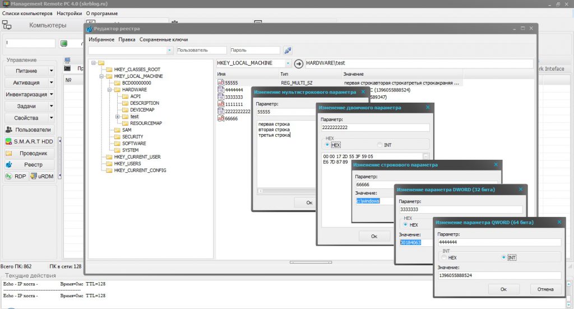Open Избранное menu in registry editor
The image size is (574, 309).
(x=101, y=40)
